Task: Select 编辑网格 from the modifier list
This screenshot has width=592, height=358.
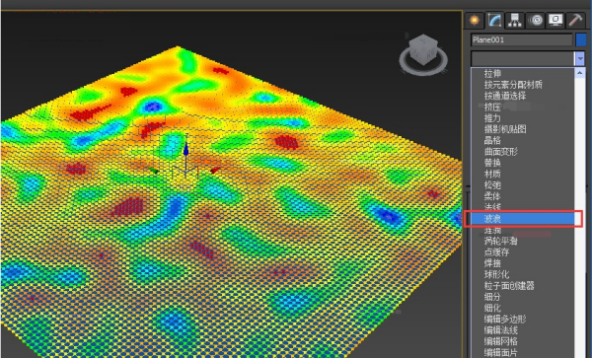Action: (500, 341)
